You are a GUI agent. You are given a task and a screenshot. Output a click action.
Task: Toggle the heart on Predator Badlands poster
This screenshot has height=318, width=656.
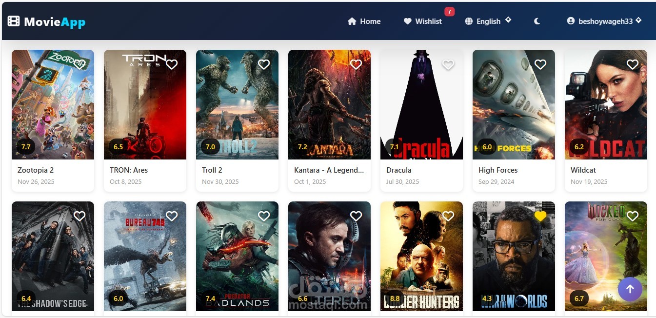tap(264, 216)
